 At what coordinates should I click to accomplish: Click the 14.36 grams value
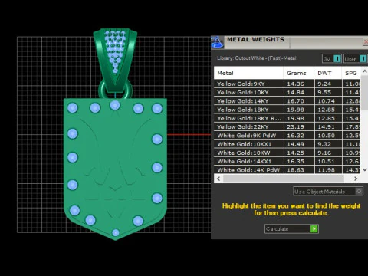point(295,84)
